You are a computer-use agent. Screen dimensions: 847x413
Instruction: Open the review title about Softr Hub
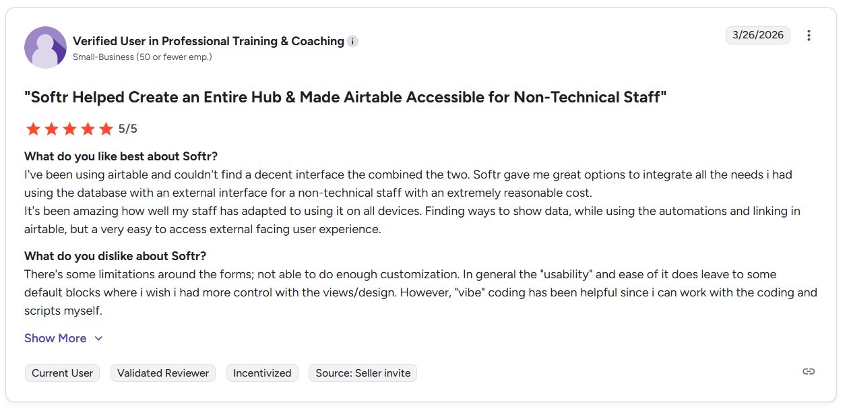[x=345, y=97]
